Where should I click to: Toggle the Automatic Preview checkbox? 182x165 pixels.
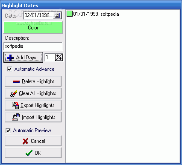(8, 130)
